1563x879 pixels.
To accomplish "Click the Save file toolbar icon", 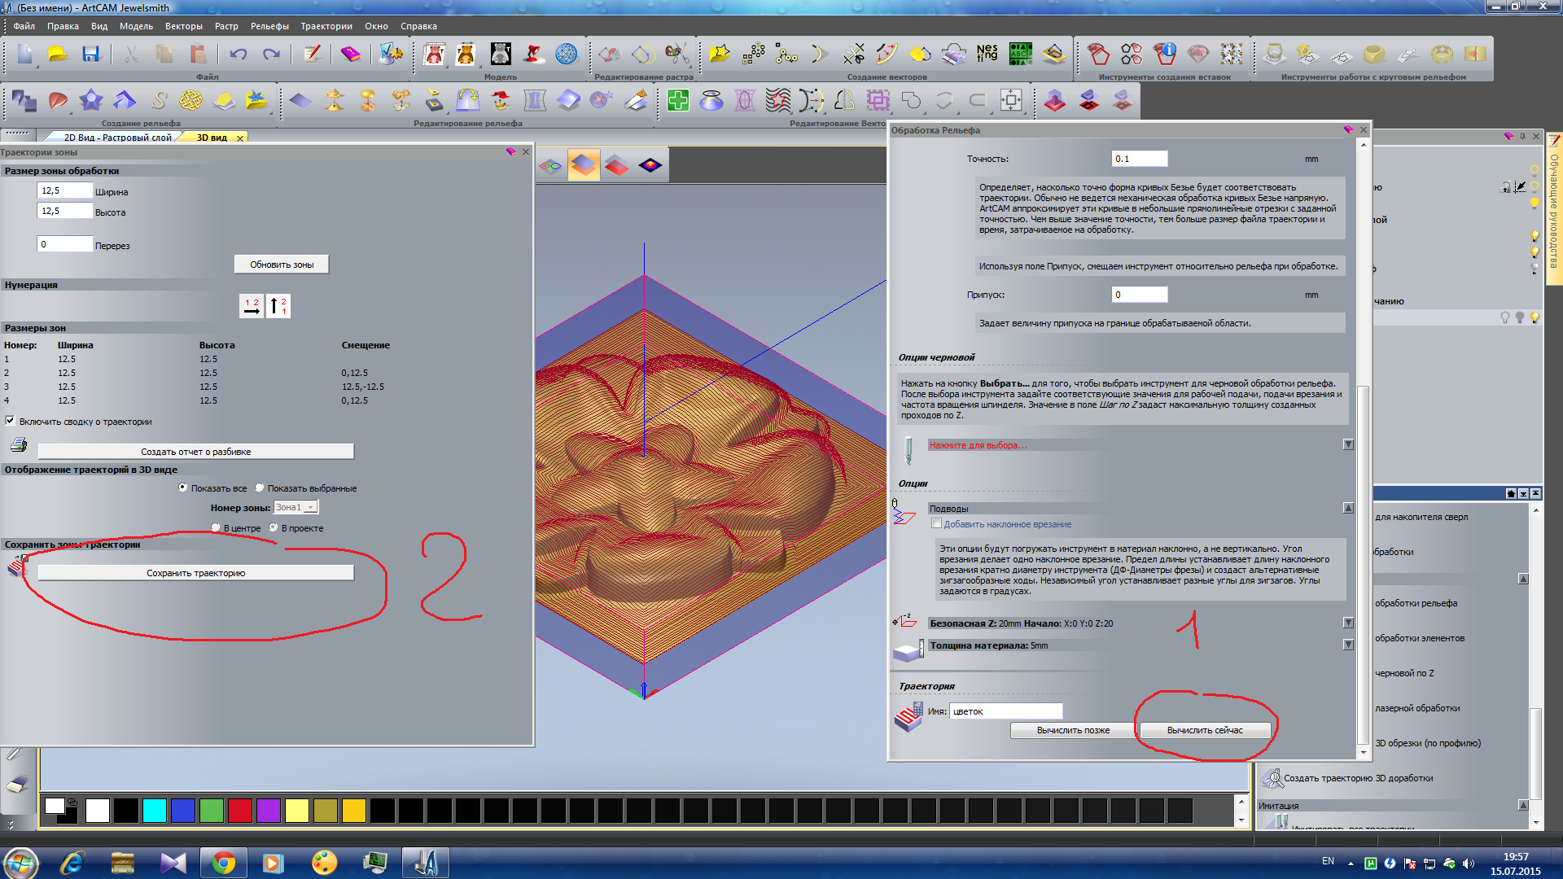I will point(90,55).
